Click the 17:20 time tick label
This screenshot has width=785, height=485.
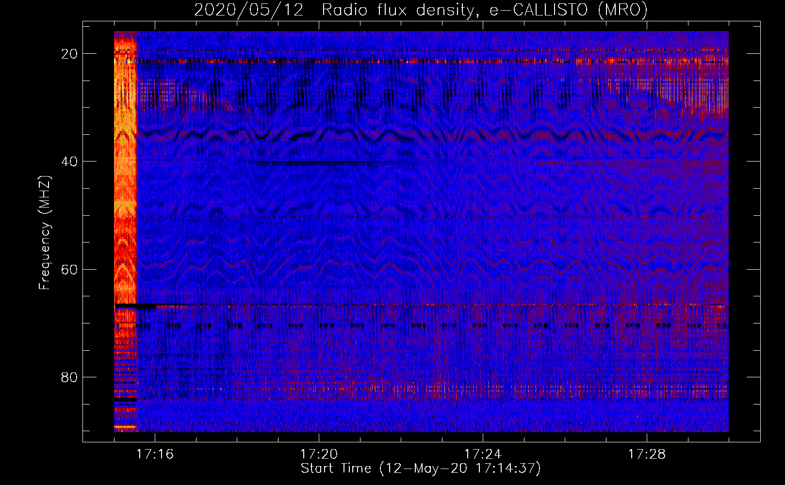pos(319,454)
